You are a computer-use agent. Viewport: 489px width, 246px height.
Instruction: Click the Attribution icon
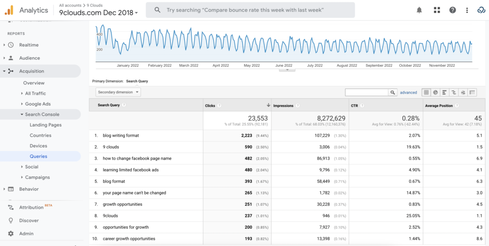[x=11, y=207]
